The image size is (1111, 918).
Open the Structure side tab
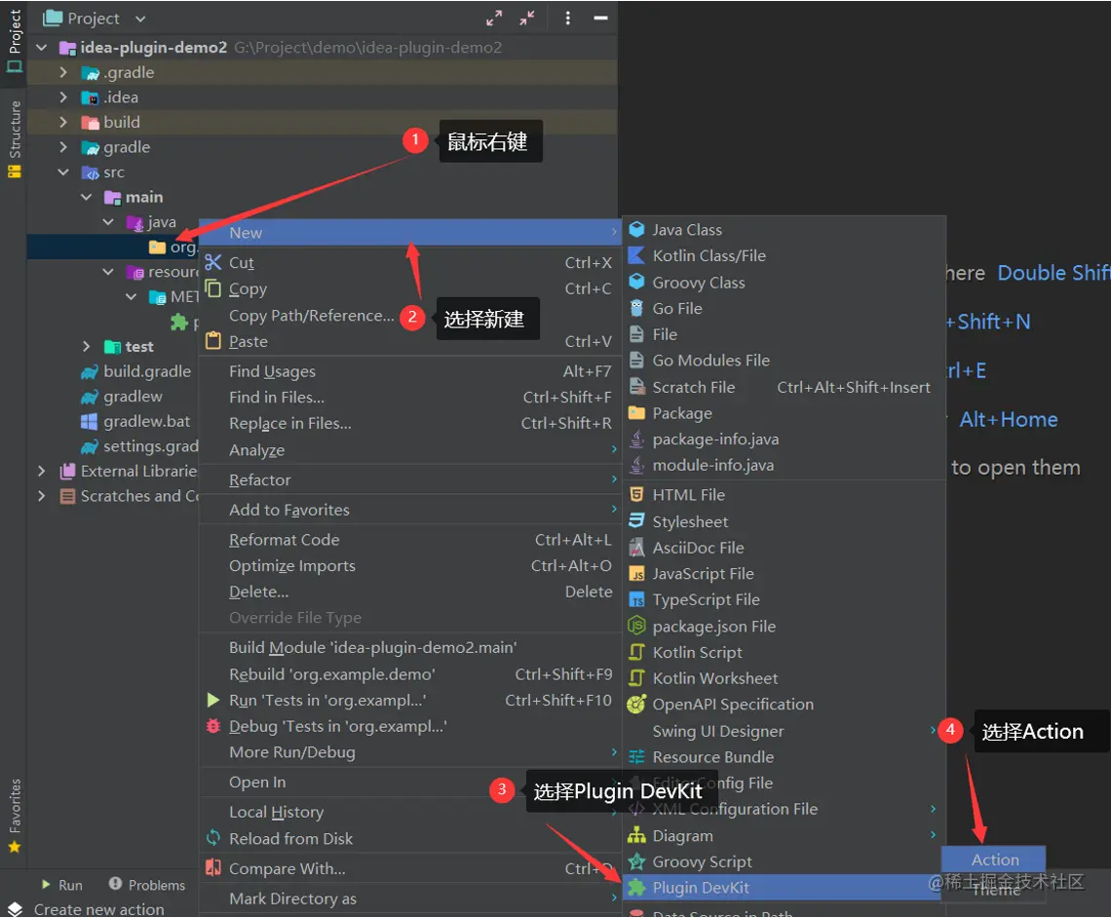tap(15, 138)
